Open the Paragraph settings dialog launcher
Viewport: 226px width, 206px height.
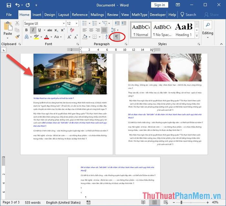(x=126, y=44)
